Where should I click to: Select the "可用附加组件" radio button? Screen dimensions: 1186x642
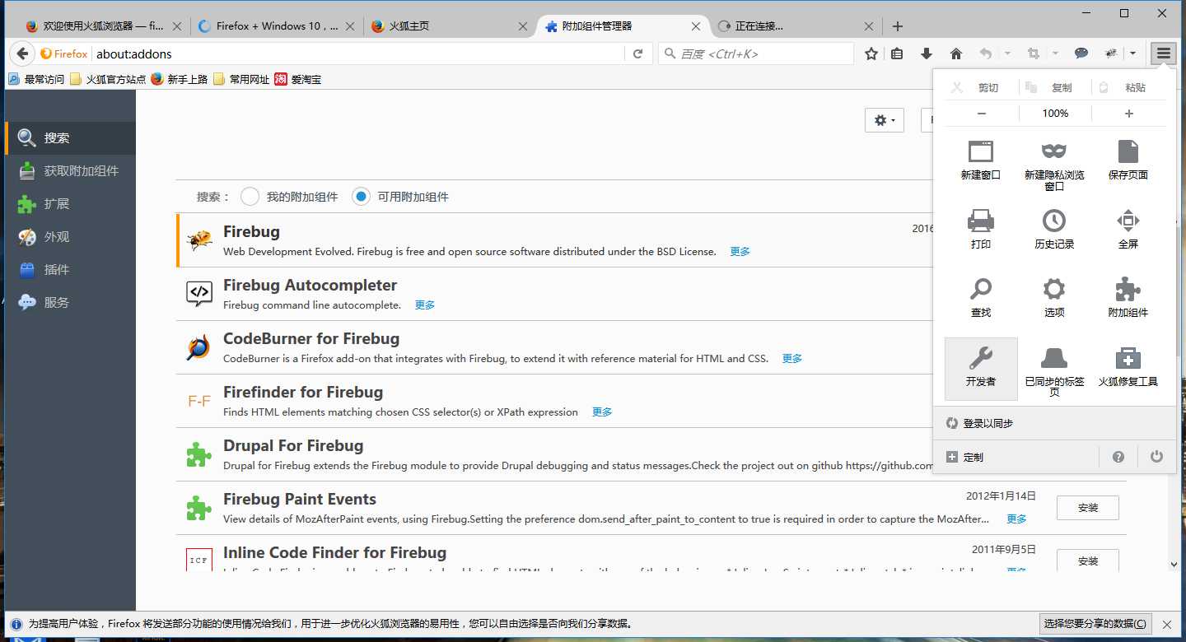[x=361, y=197]
